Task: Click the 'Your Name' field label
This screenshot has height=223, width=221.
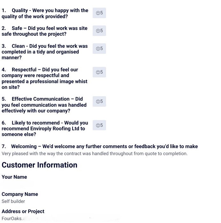Action: point(14,177)
